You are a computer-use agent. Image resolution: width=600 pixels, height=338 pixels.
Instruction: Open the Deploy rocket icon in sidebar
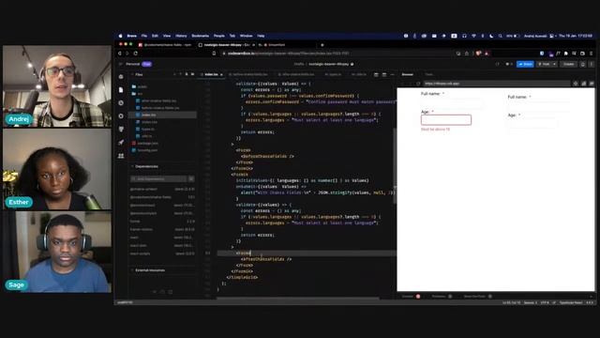point(121,142)
